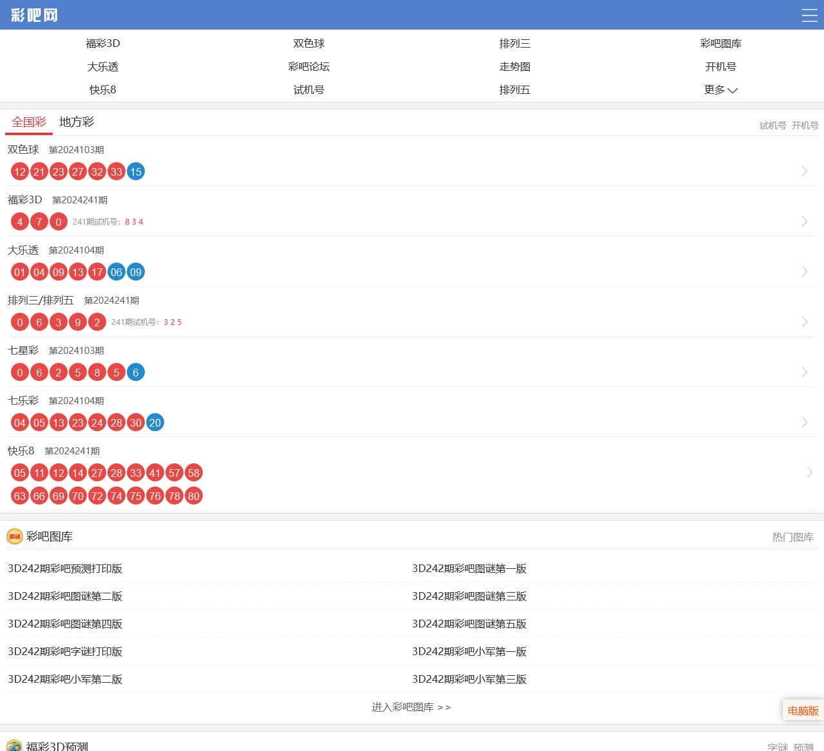Go to 排列五 in navigation
Screen dimensions: 824x751
point(515,89)
